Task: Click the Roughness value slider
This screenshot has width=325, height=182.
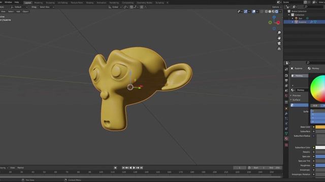Action: point(320,165)
